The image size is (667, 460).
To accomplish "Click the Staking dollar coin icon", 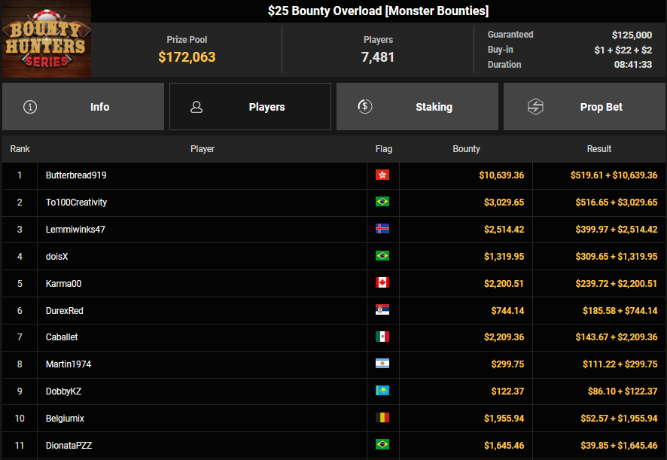I will 364,107.
